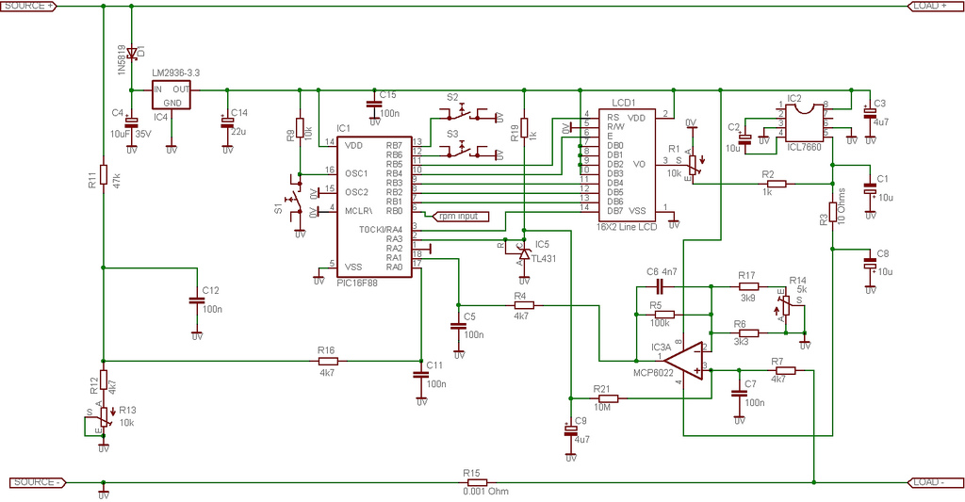Select resistor R11 47k

(104, 175)
